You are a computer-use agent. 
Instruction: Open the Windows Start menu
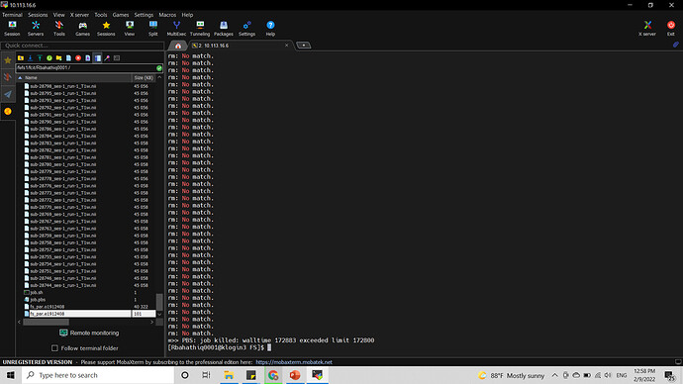[11, 375]
